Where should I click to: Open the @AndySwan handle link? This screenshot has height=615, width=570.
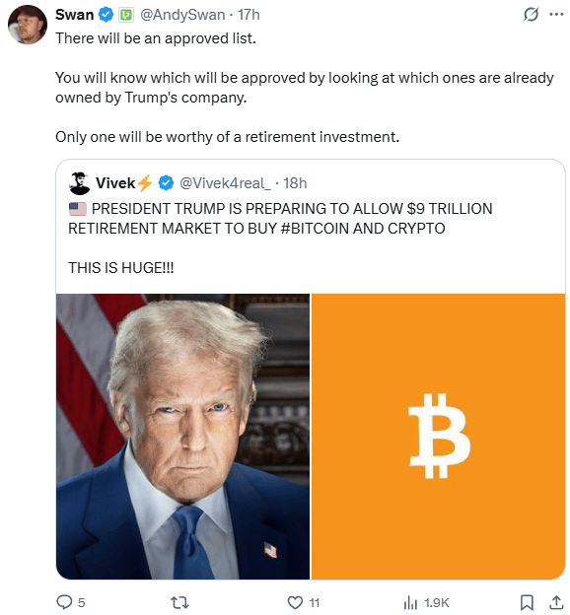click(x=182, y=15)
